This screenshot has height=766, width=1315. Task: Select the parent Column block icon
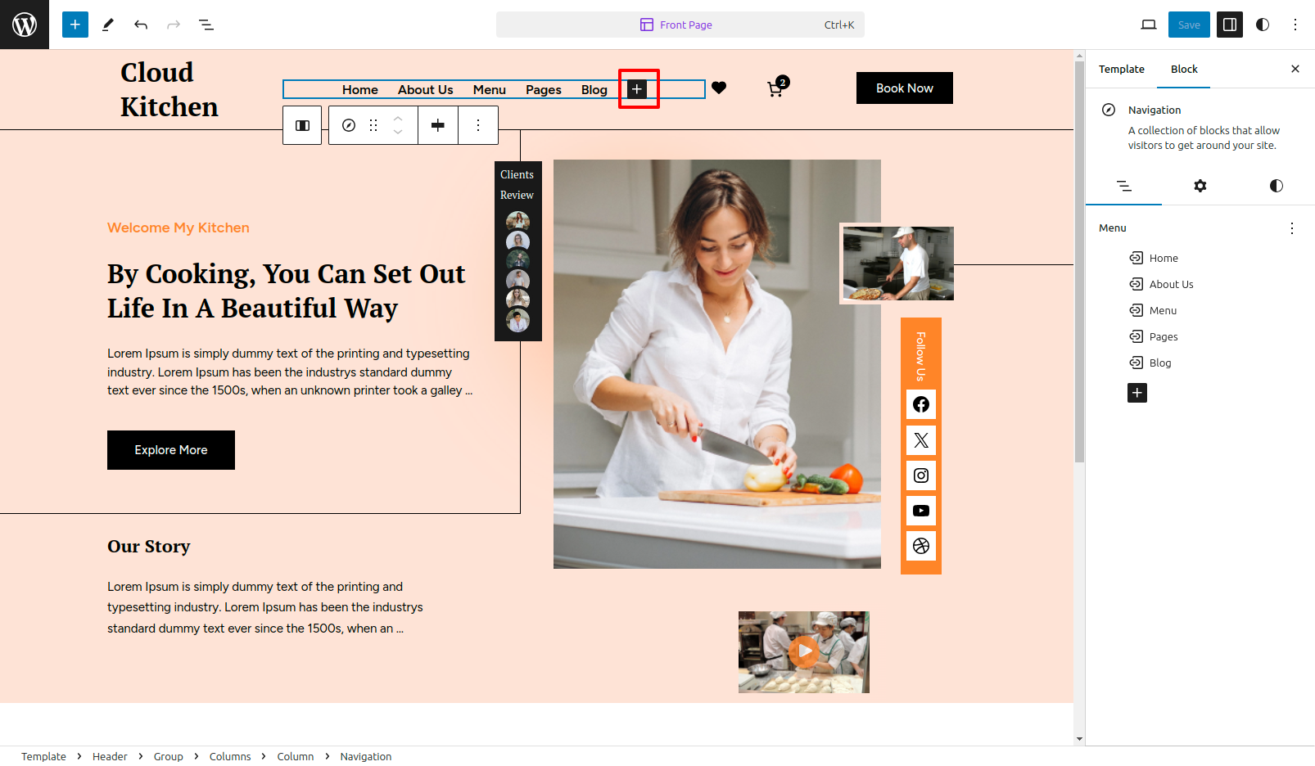pyautogui.click(x=302, y=125)
